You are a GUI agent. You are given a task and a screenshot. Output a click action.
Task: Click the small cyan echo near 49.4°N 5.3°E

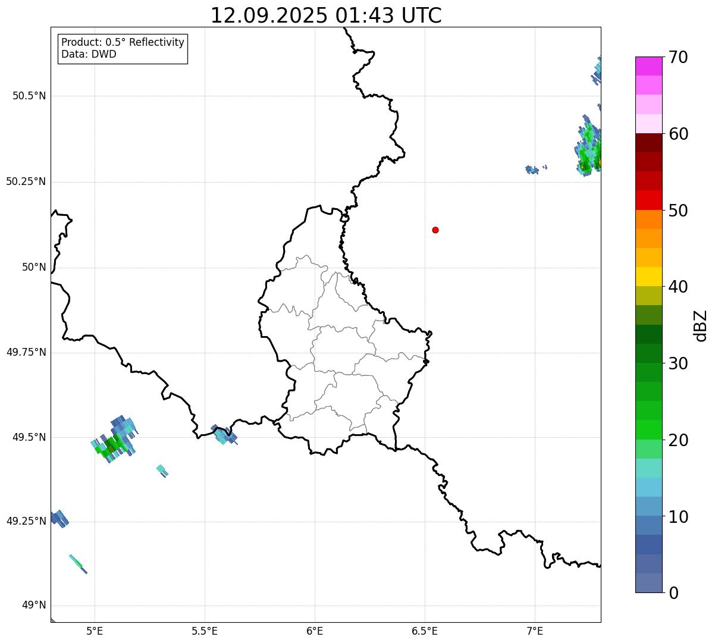pos(162,471)
